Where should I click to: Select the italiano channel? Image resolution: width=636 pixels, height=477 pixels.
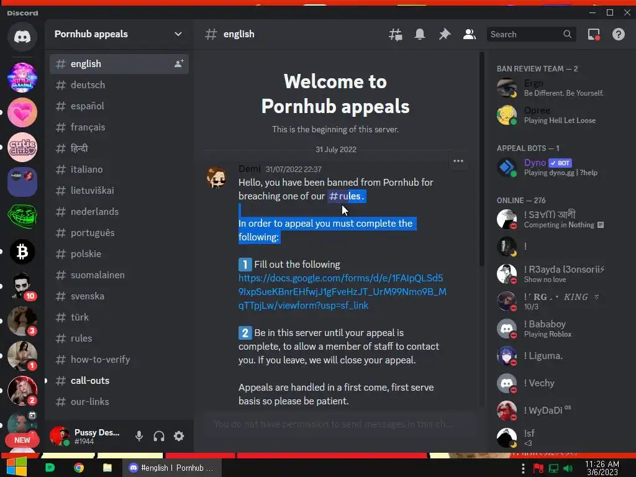coord(119,169)
